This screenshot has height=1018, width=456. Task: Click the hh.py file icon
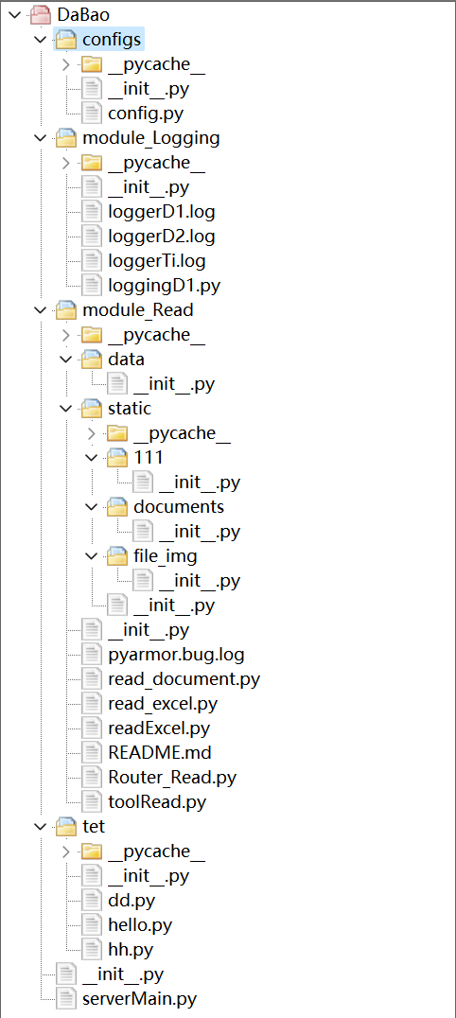pos(92,950)
